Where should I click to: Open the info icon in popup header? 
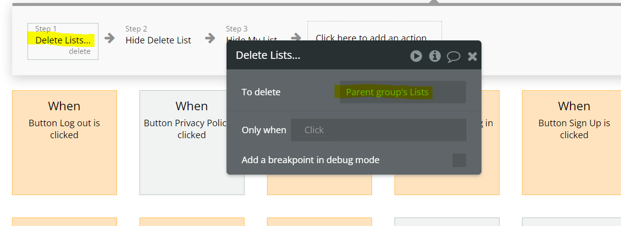[435, 56]
